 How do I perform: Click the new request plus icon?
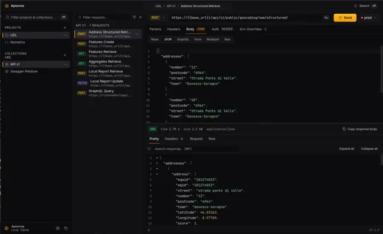click(140, 17)
